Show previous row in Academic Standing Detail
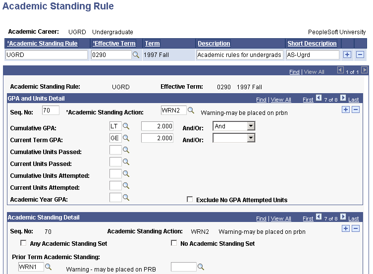 pyautogui.click(x=319, y=217)
